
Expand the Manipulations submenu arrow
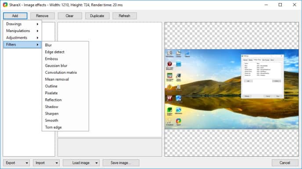(38, 31)
